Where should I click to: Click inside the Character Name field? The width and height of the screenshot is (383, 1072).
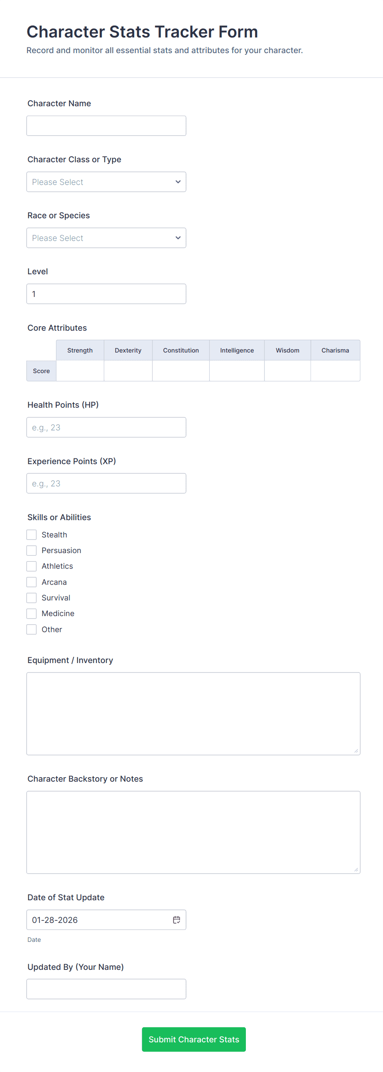[x=106, y=125]
